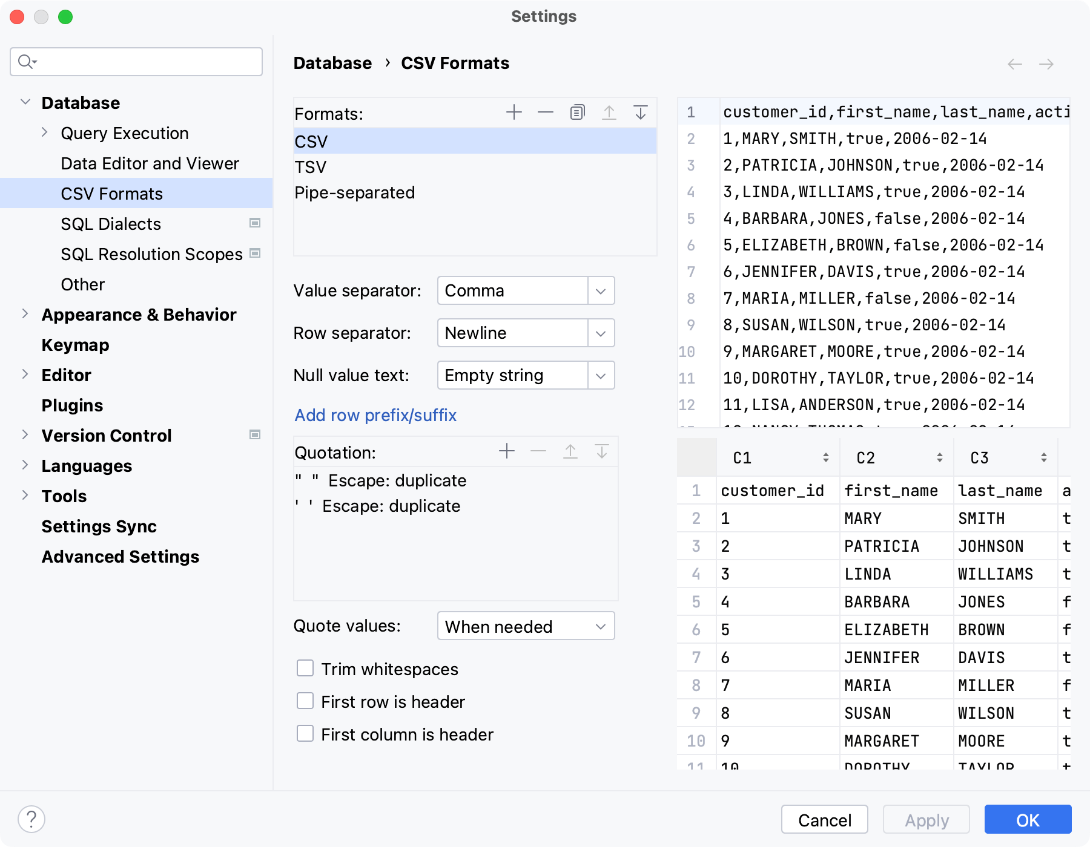Add a new format with the plus icon
1090x847 pixels.
coord(514,113)
